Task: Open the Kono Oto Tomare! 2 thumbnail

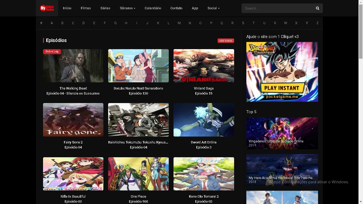Action: 204,174
